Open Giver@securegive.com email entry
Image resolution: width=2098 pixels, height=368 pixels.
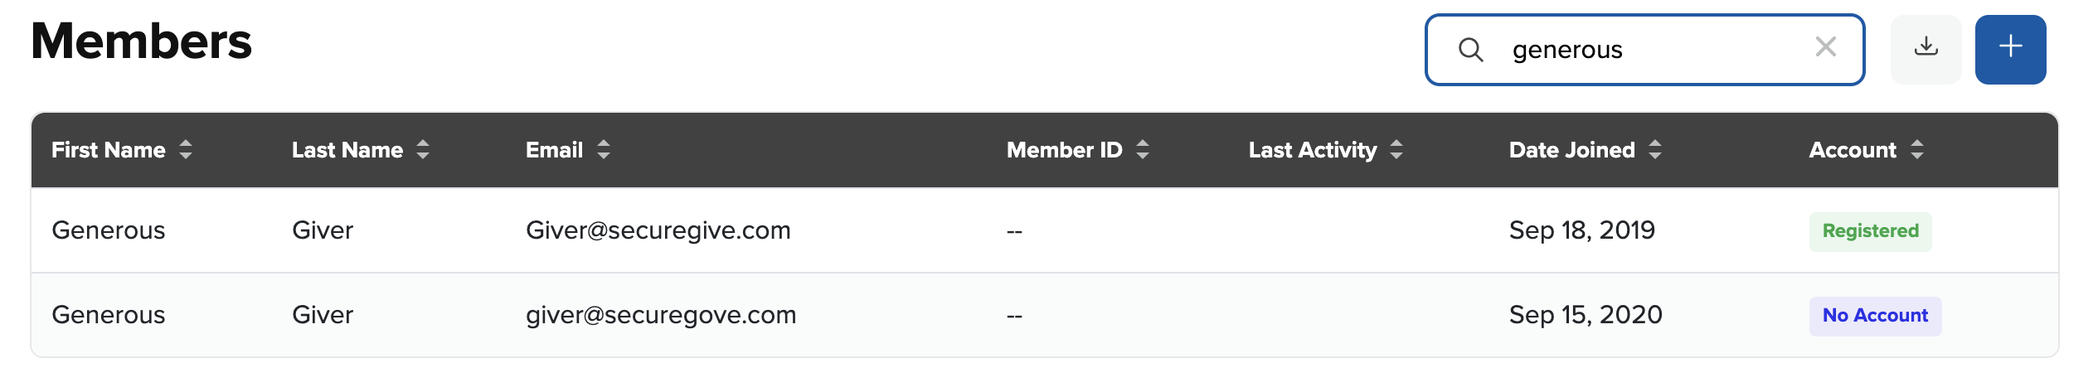[x=658, y=230]
